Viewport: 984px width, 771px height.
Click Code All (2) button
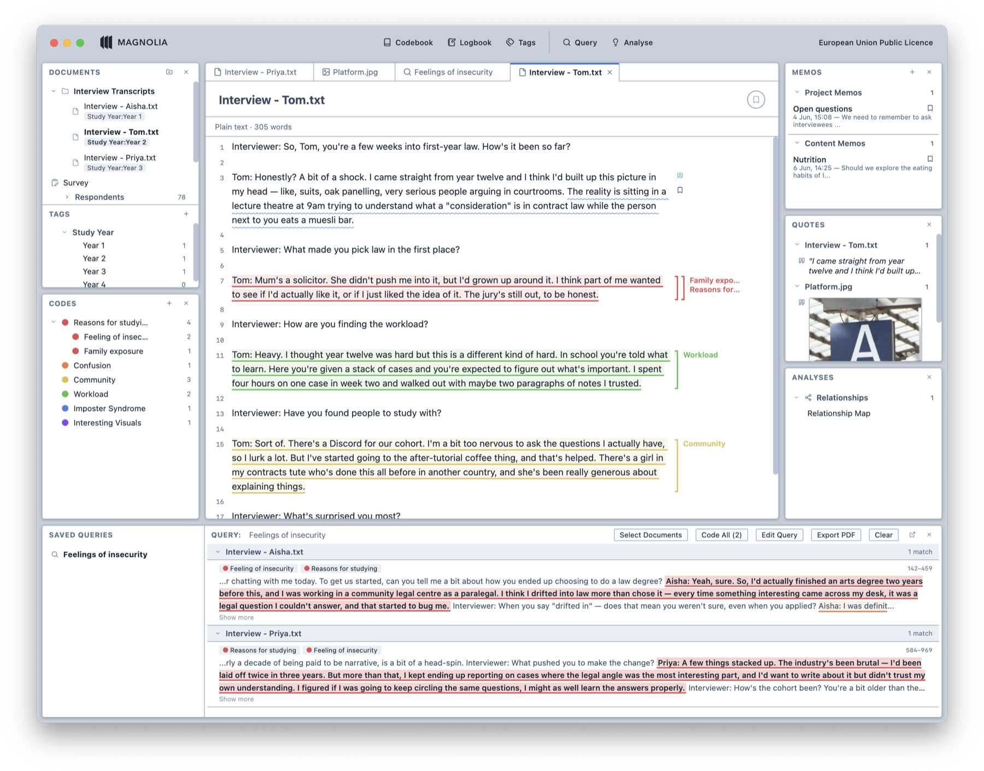click(721, 535)
